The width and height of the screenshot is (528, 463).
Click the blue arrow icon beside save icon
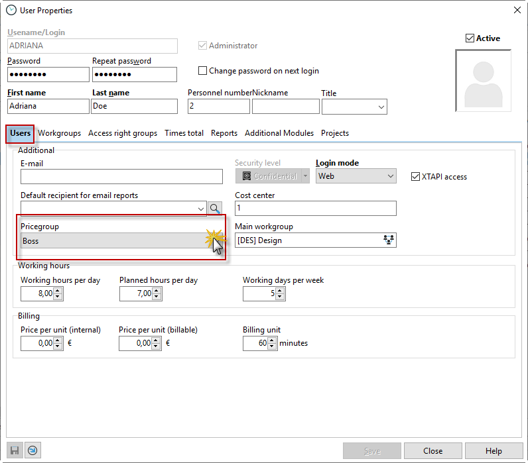(32, 450)
